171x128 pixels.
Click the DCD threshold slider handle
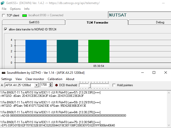pos(90,85)
